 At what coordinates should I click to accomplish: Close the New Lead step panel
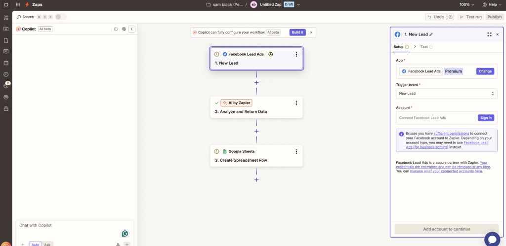[x=497, y=35]
